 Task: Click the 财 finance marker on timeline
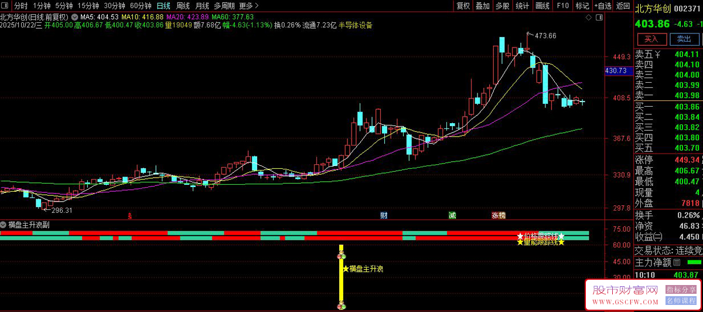point(384,215)
